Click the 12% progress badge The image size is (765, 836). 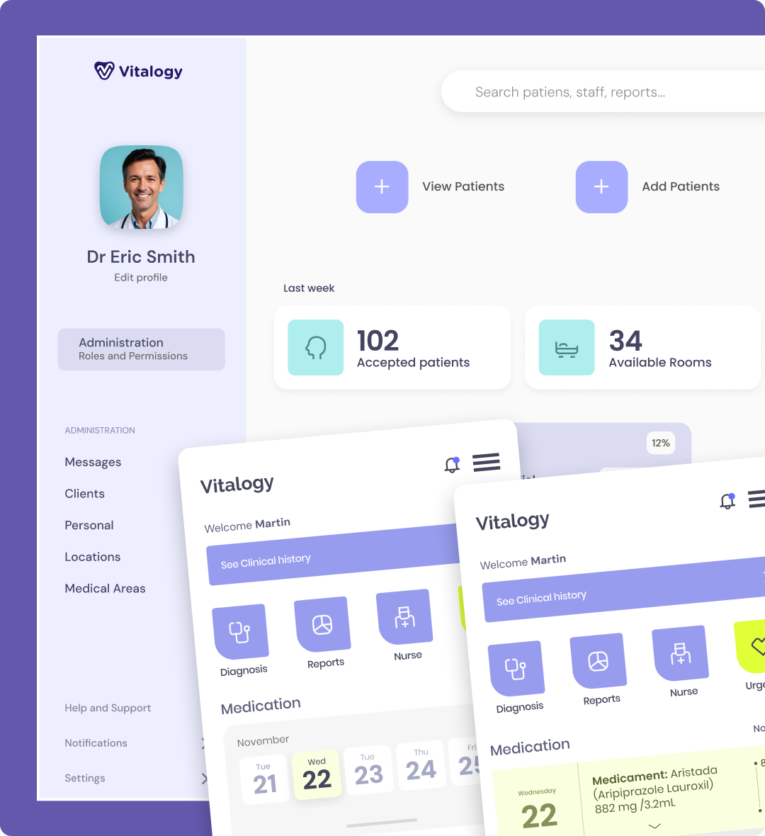click(660, 443)
